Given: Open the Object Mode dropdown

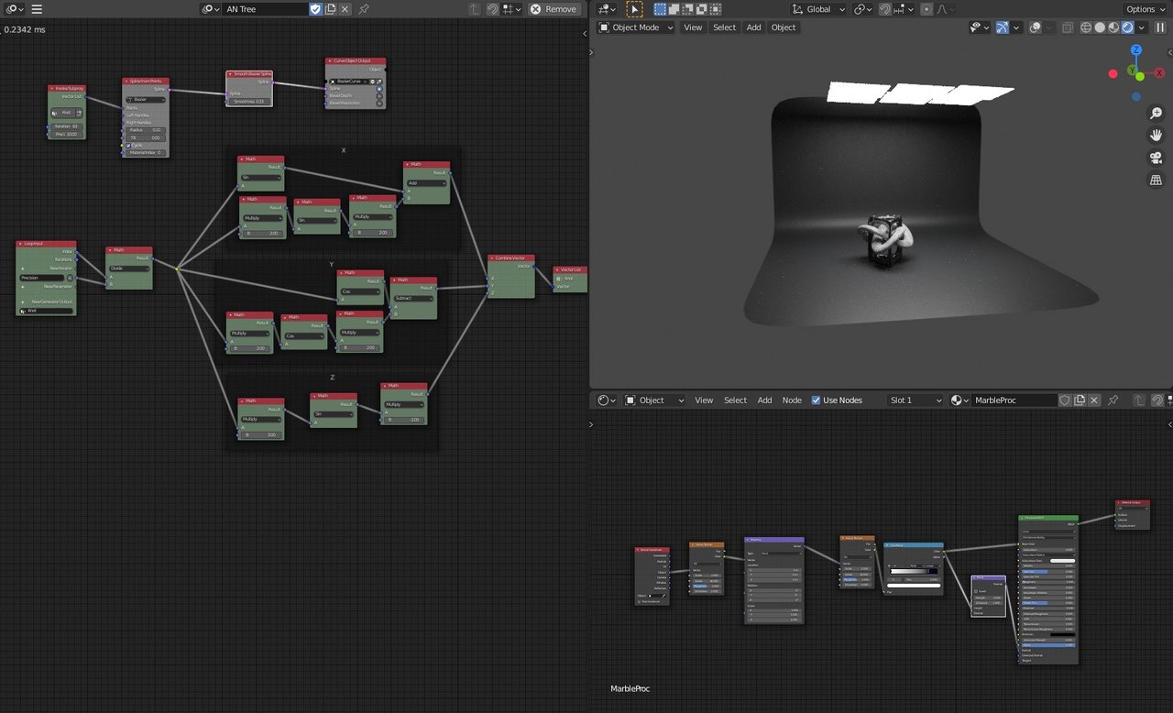Looking at the screenshot, I should [x=635, y=27].
